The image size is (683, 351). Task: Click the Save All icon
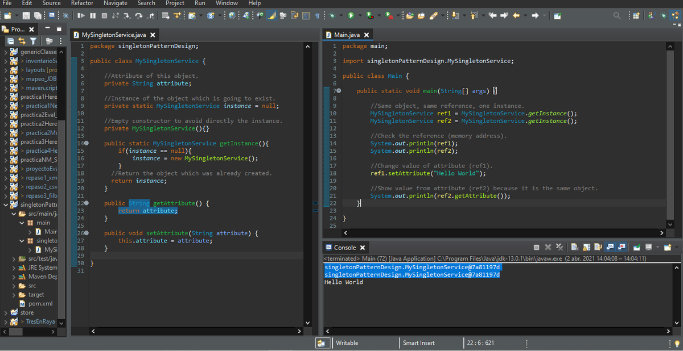tap(37, 15)
